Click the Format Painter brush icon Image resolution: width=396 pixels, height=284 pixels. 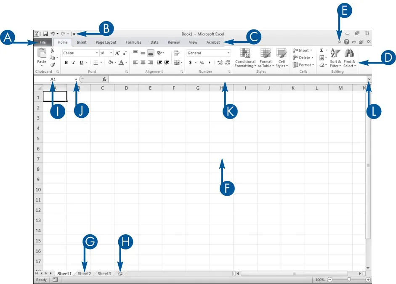tap(53, 65)
